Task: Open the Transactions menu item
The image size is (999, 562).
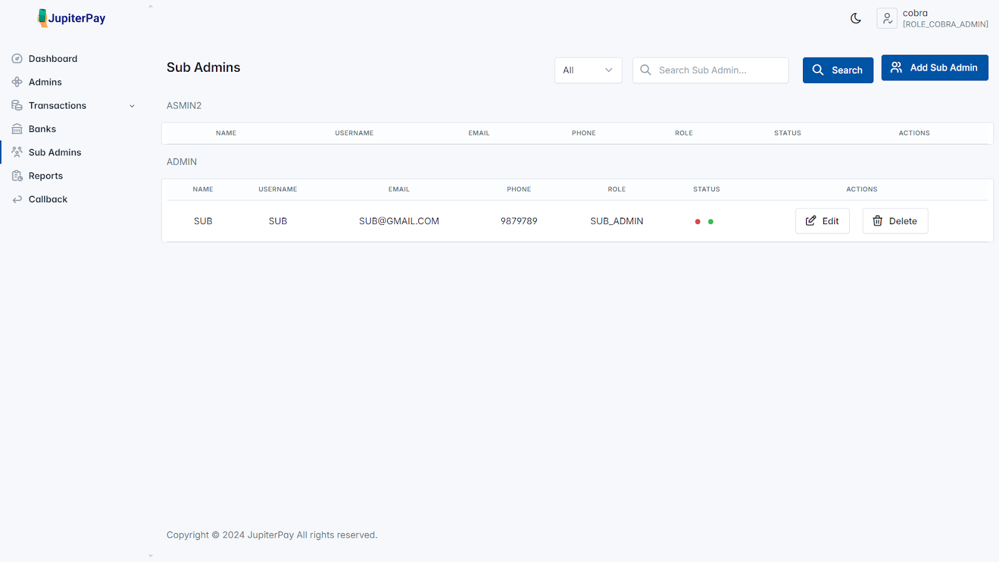Action: 57,106
